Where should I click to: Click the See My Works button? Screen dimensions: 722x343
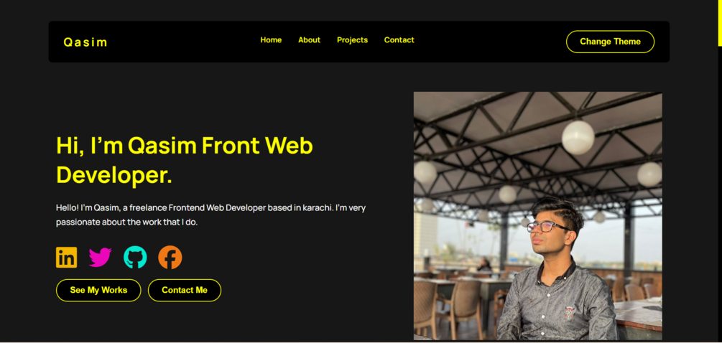[x=98, y=290]
